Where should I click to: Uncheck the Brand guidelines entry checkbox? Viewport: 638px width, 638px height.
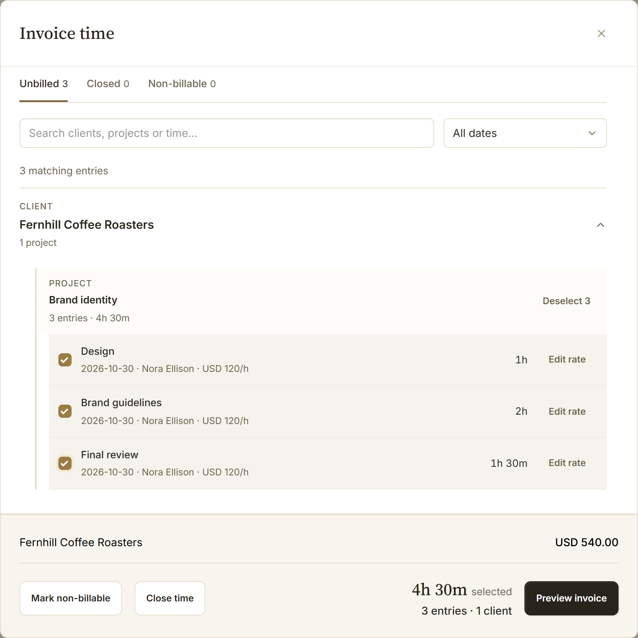click(x=65, y=411)
